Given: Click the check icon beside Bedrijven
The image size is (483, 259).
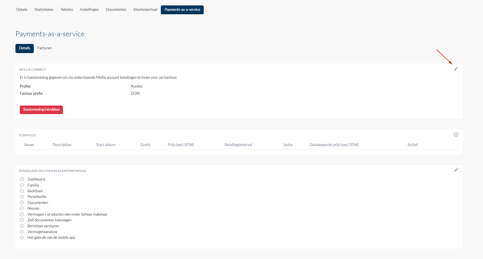Looking at the screenshot, I should [22, 191].
